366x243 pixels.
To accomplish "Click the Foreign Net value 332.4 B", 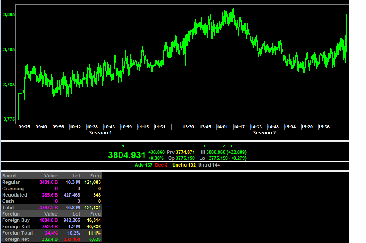I will pyautogui.click(x=50, y=239).
